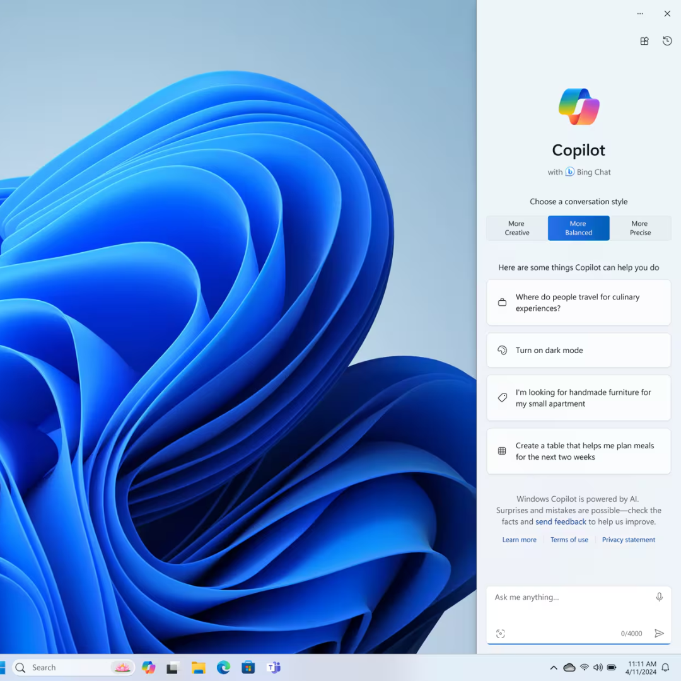Open Copilot chat history

click(x=667, y=41)
